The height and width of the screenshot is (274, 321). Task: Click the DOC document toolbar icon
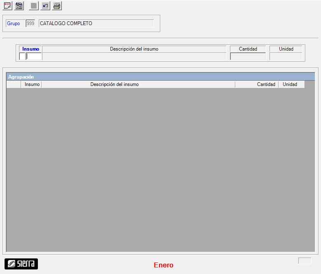[x=7, y=6]
